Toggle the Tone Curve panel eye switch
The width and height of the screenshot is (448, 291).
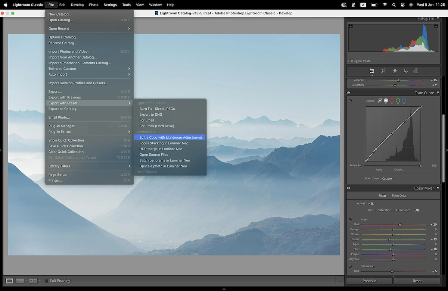pyautogui.click(x=348, y=93)
